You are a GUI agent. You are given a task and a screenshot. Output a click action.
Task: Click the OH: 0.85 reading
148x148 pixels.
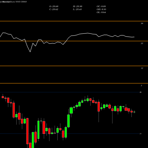(101, 9)
